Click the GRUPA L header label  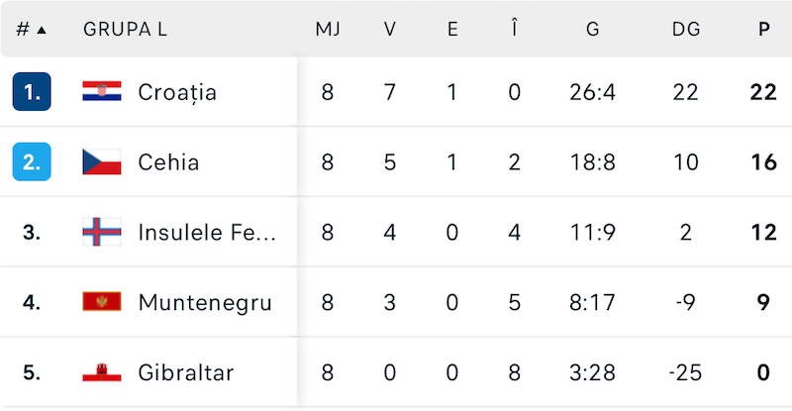pos(125,30)
